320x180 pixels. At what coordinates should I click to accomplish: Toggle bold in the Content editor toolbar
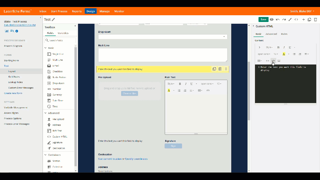click(278, 47)
